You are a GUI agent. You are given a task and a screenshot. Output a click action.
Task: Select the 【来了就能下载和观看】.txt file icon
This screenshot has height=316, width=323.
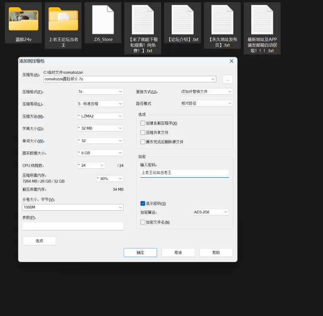pos(143,19)
